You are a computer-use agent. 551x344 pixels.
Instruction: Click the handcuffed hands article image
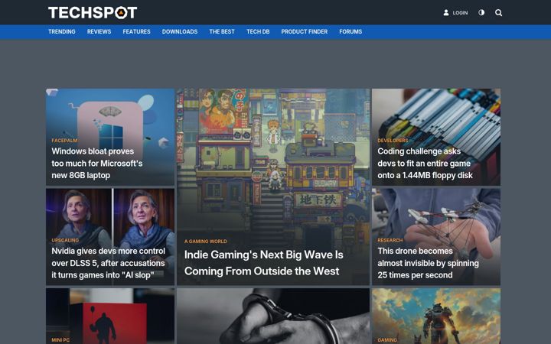point(273,316)
